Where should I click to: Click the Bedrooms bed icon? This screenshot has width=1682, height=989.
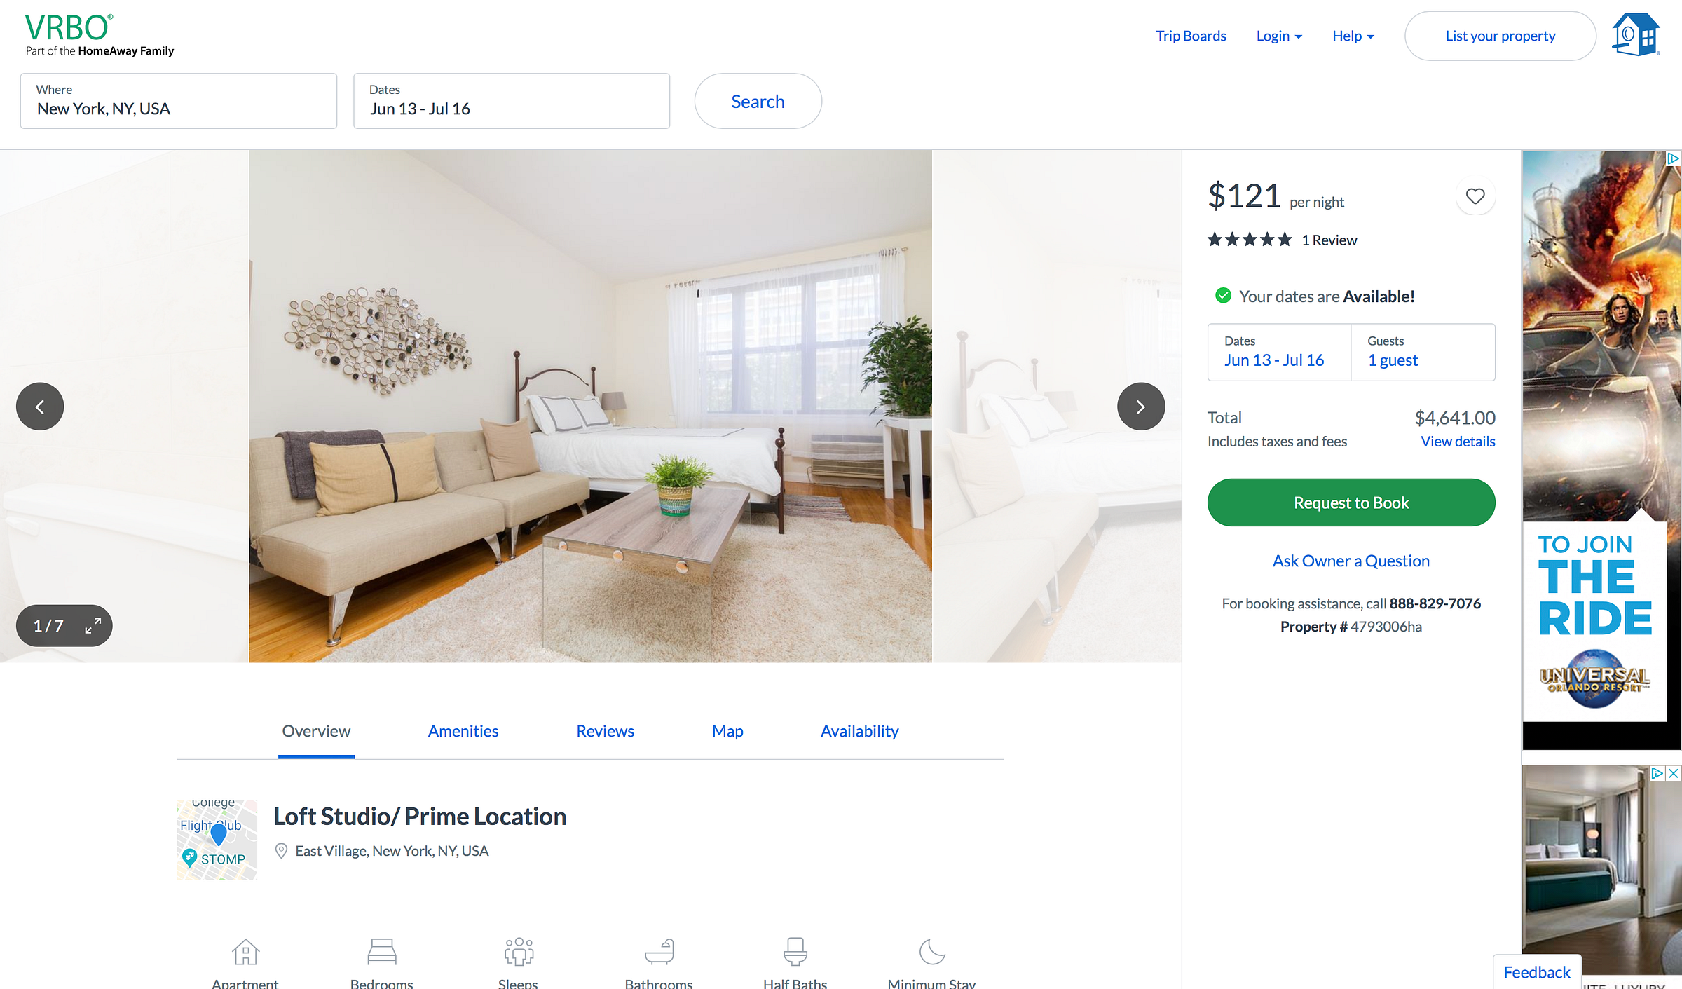[x=382, y=952]
